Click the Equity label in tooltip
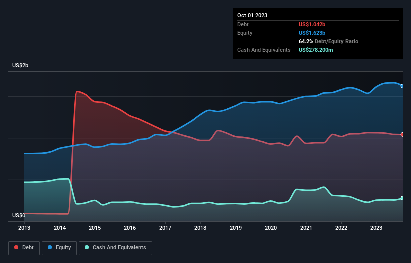411x263 pixels. [x=245, y=33]
